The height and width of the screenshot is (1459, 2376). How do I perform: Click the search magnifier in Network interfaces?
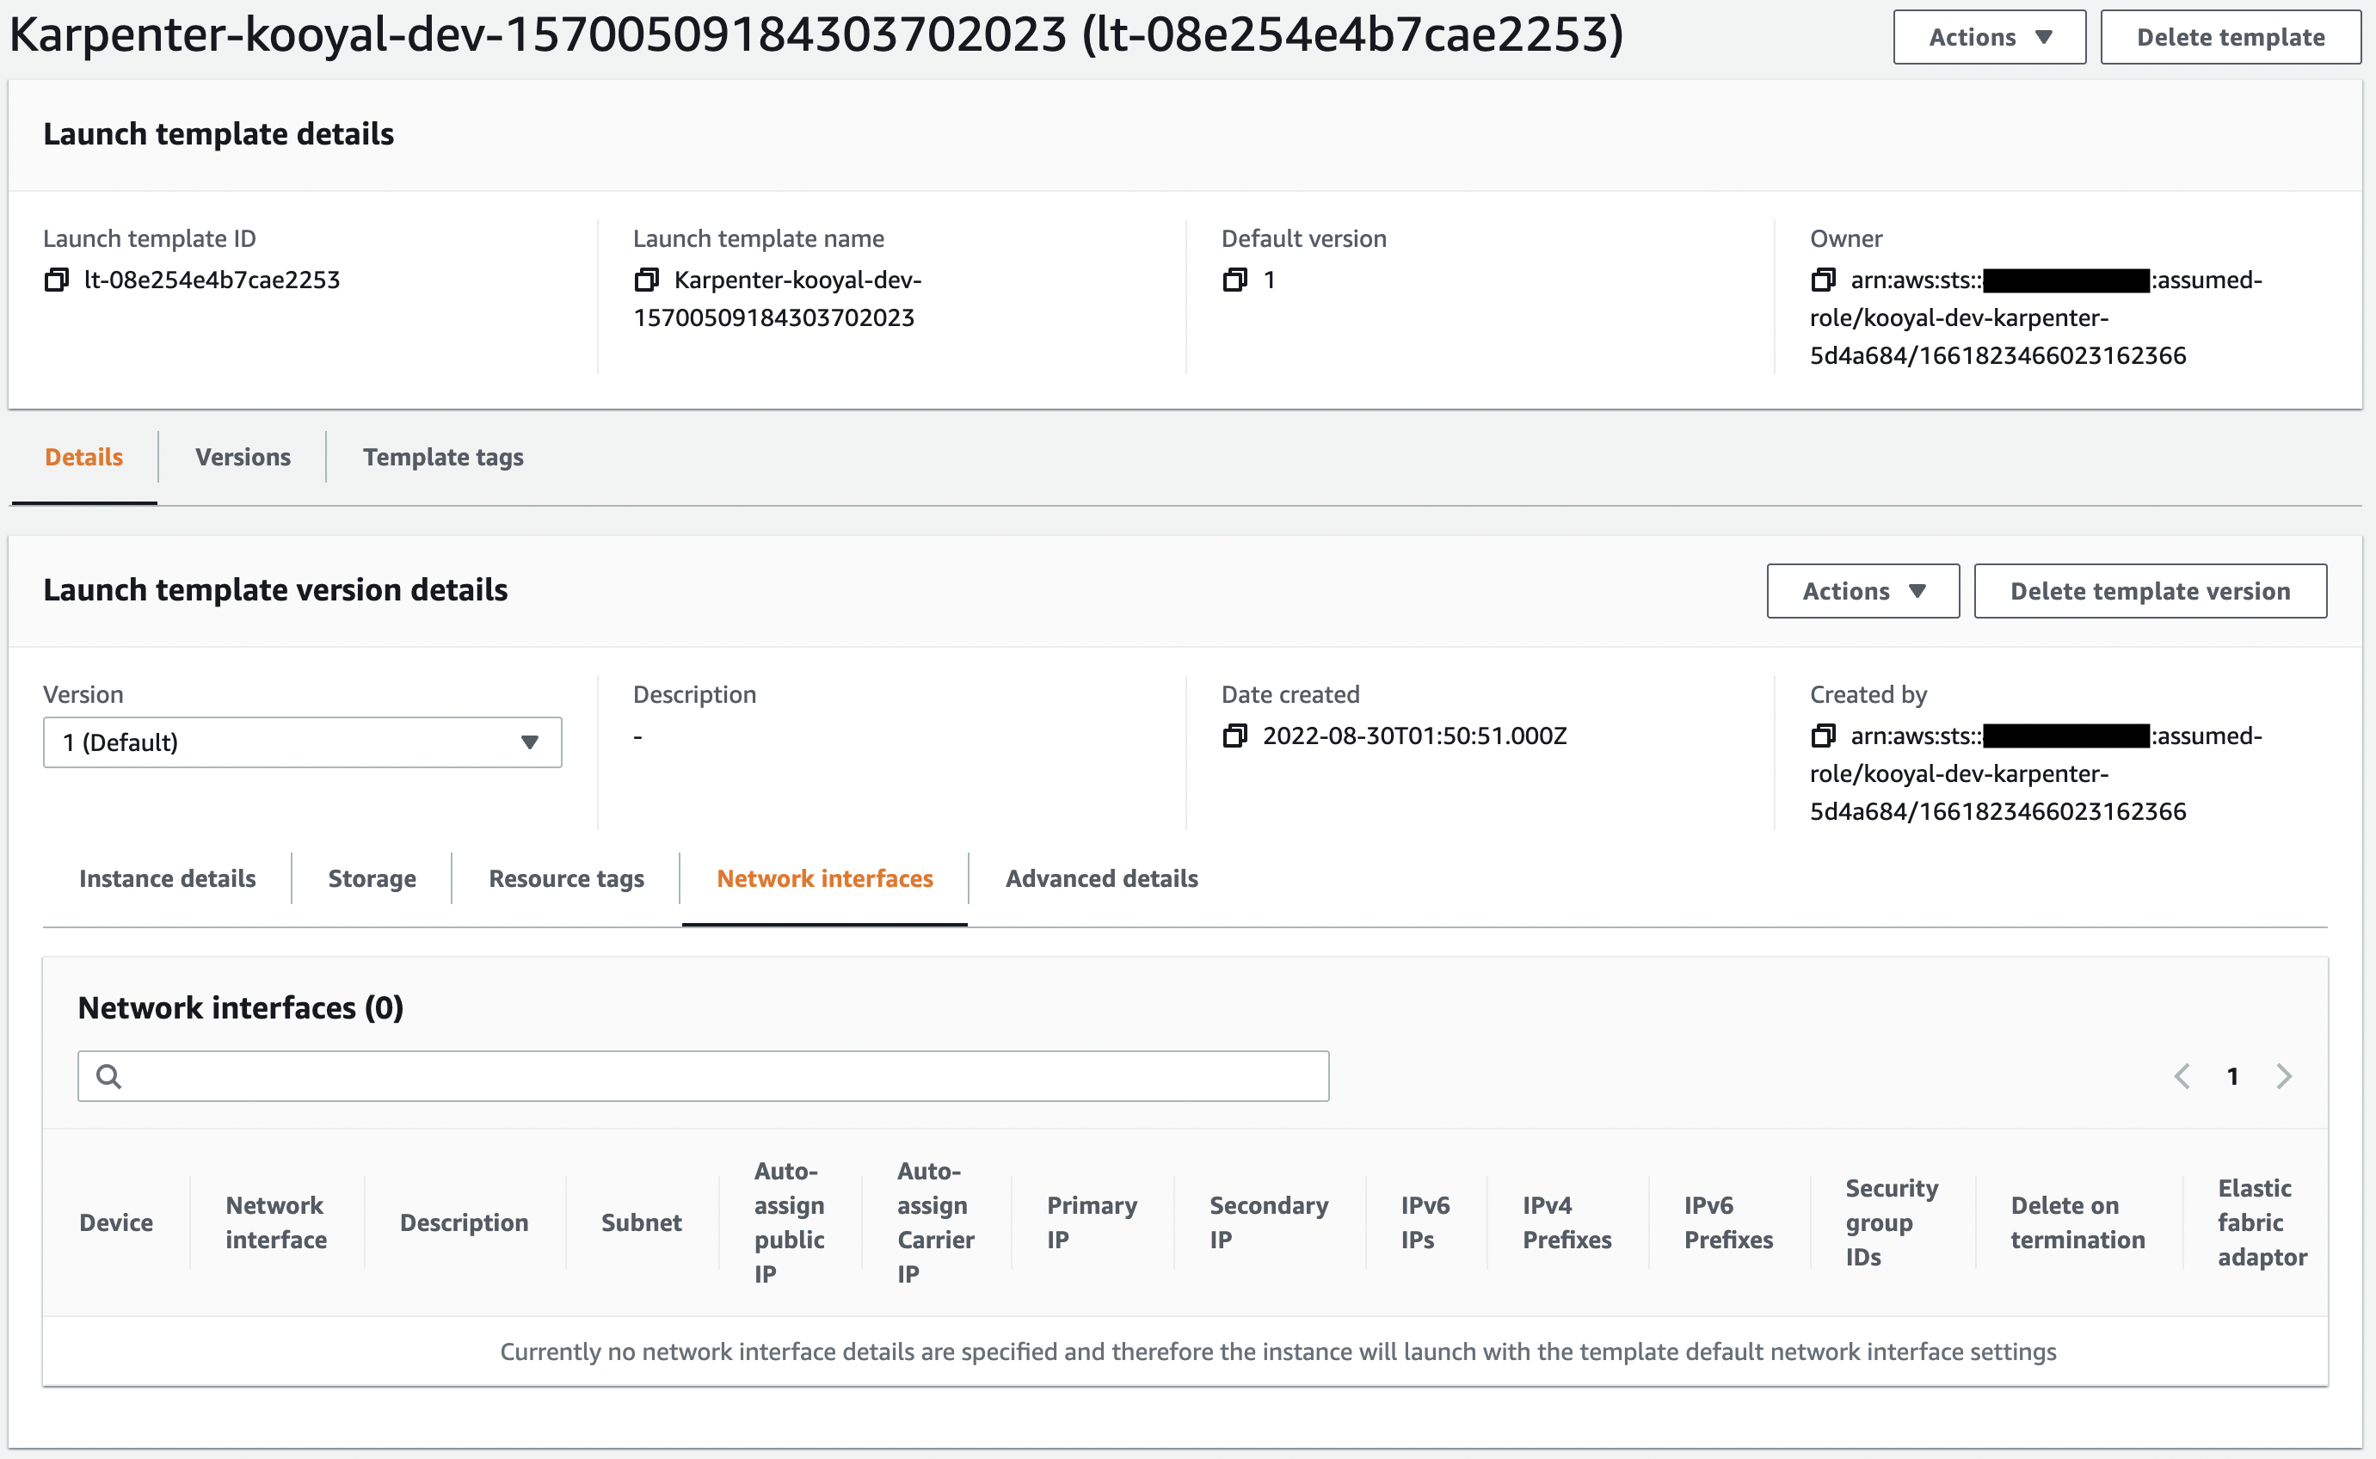tap(108, 1075)
